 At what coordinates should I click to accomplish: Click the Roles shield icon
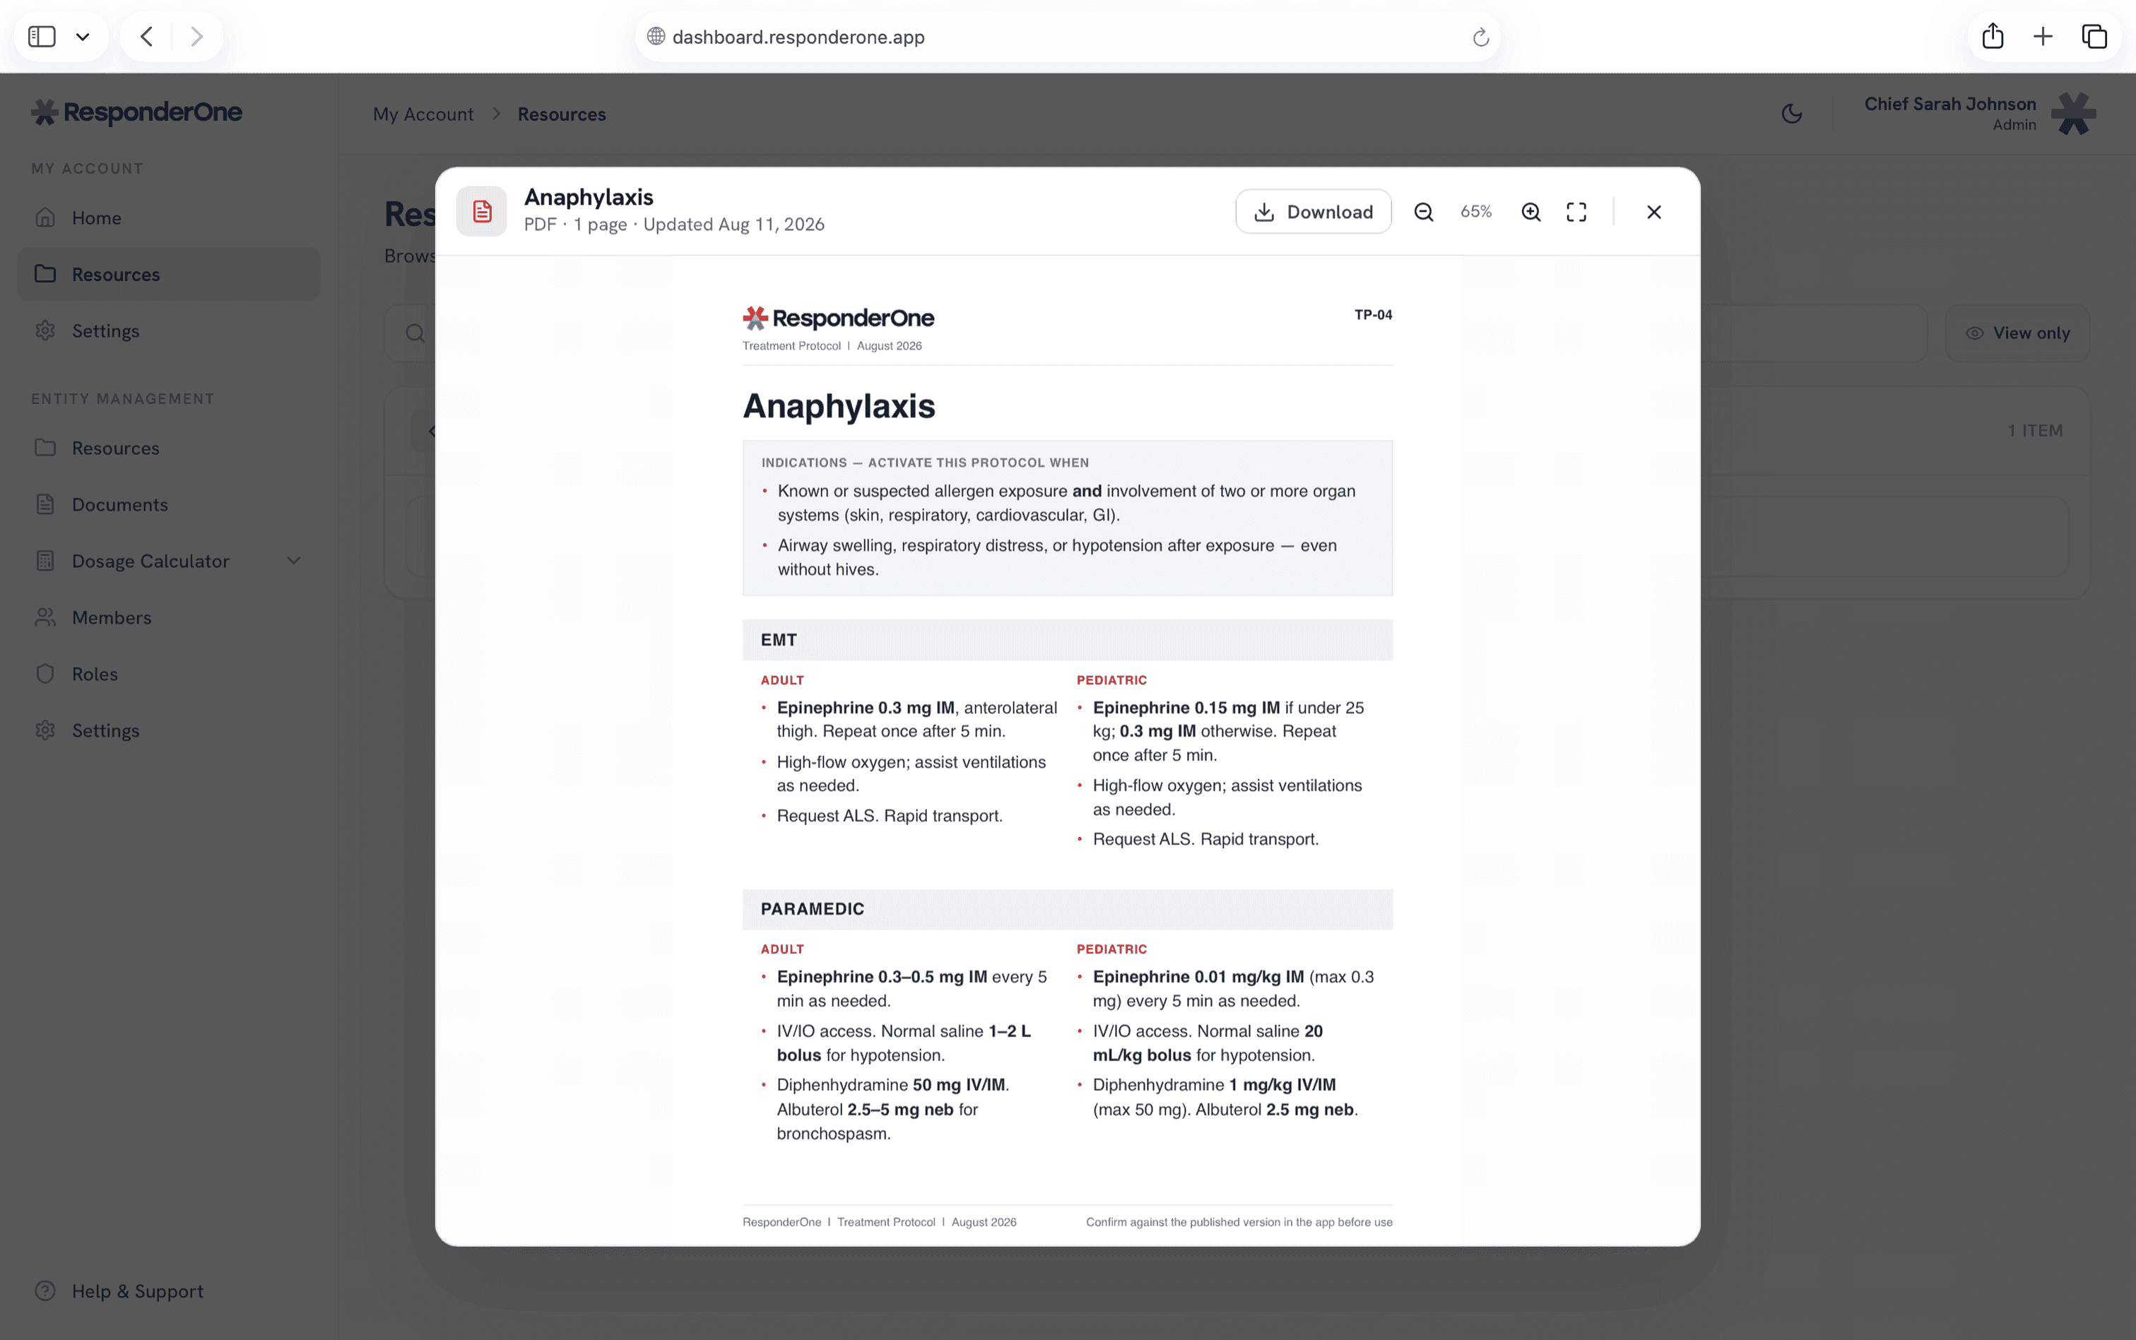(x=45, y=674)
